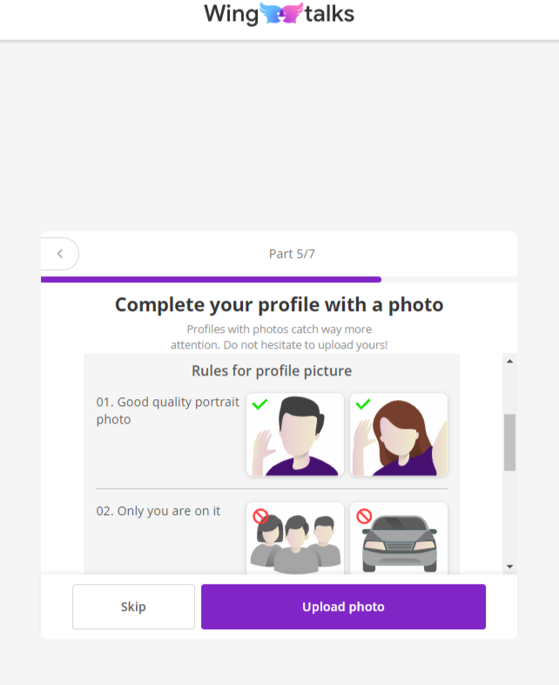Click the female portrait example image
Screen dimensions: 559x685
tap(399, 434)
